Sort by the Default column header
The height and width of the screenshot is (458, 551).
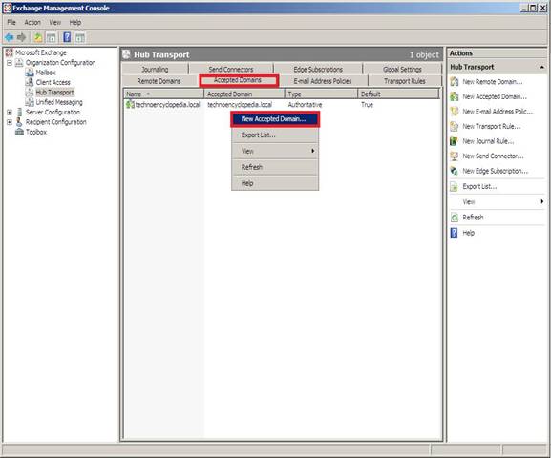click(398, 94)
